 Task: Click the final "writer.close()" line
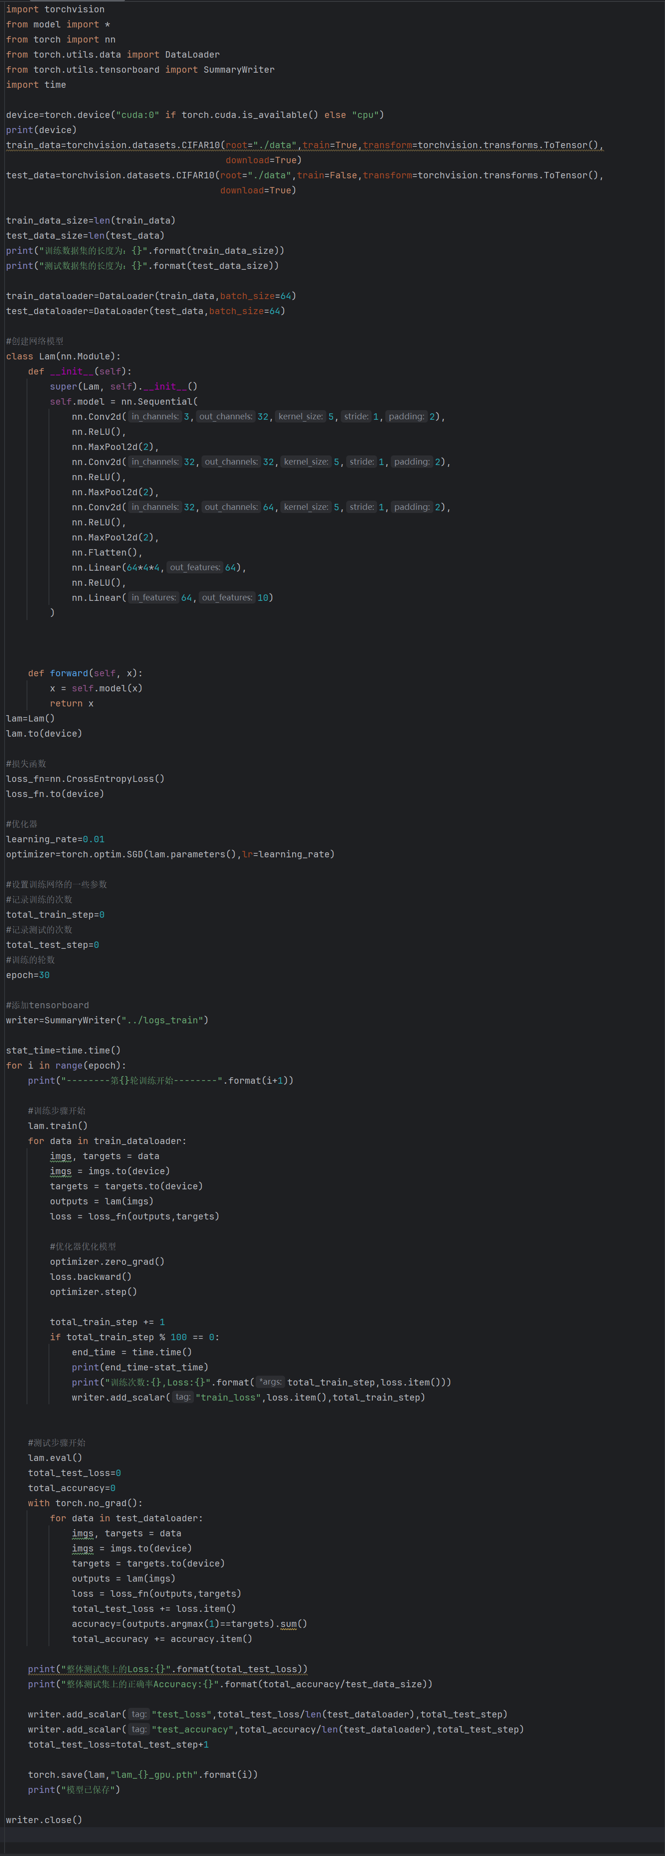point(44,1820)
